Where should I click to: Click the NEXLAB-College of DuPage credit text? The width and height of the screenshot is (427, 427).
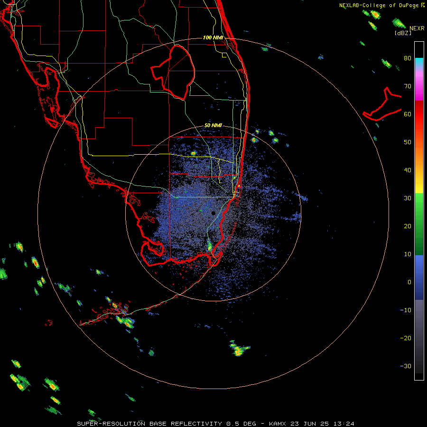(379, 5)
